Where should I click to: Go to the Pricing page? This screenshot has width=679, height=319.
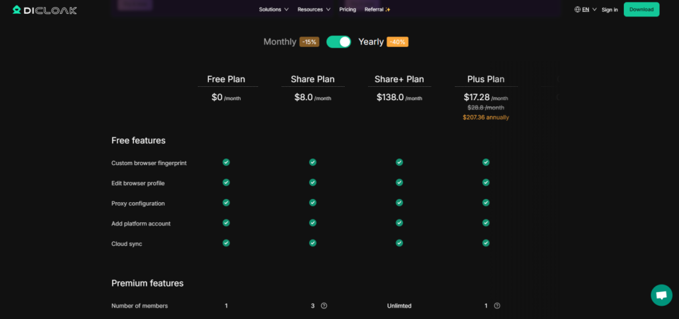[347, 10]
